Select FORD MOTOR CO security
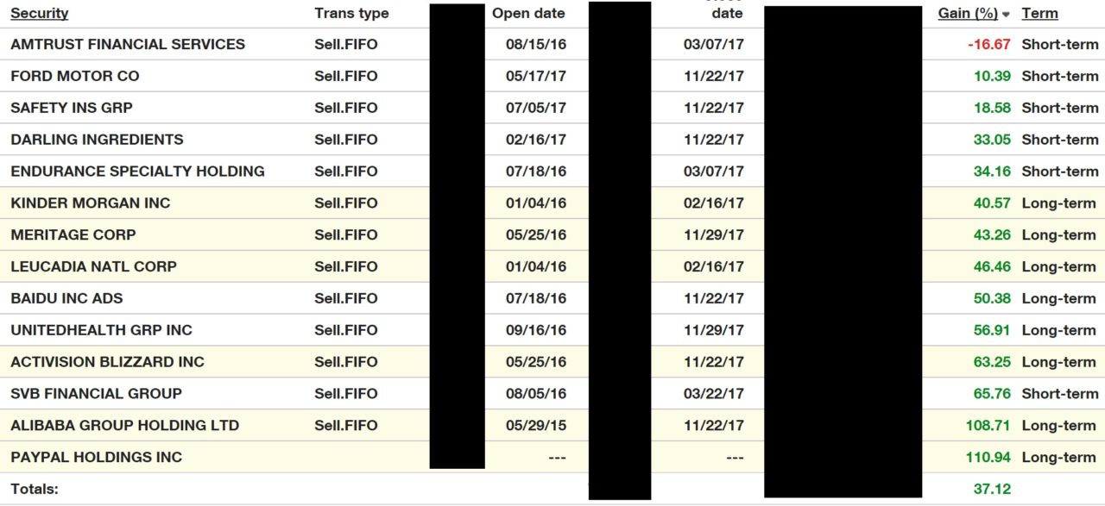 pos(75,77)
